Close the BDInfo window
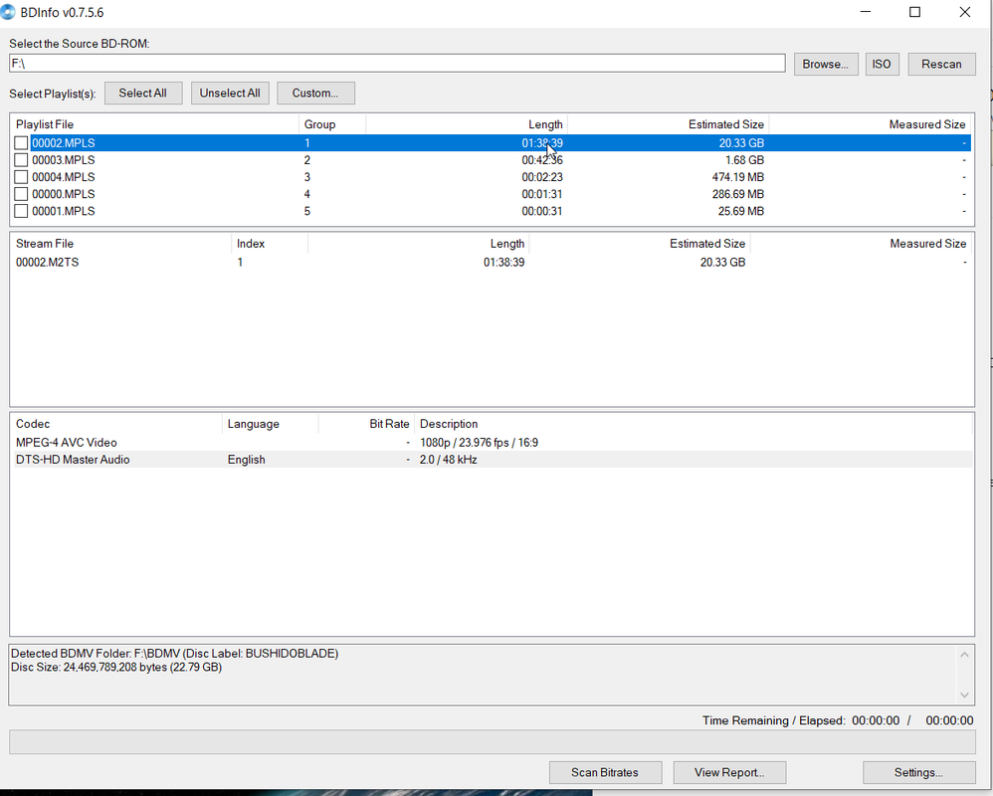 [x=964, y=12]
